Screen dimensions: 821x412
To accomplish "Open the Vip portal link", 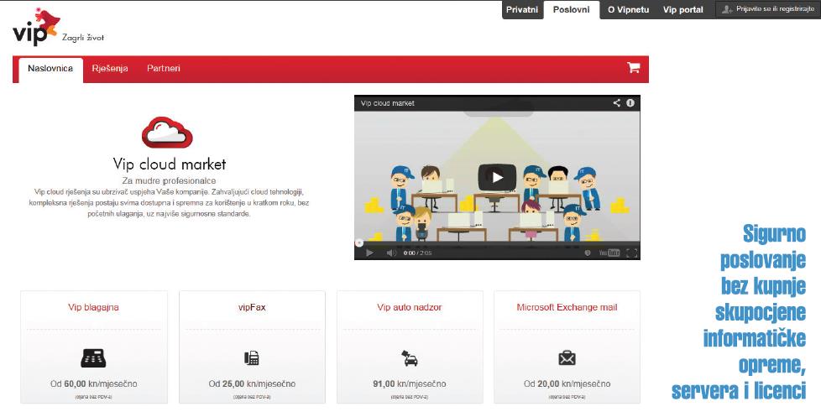I will coord(682,10).
